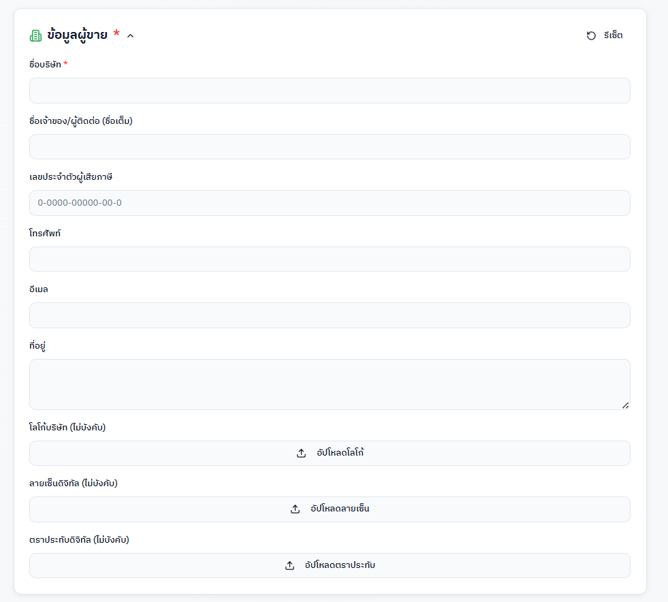This screenshot has height=602, width=668.
Task: Select the โทรศัพท์ input field
Action: tap(330, 259)
